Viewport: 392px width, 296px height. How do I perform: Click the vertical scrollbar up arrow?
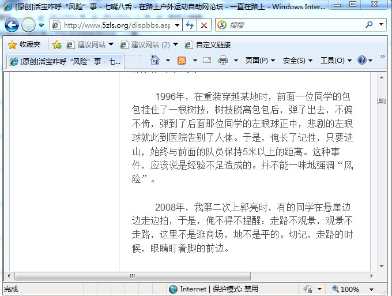coord(382,77)
